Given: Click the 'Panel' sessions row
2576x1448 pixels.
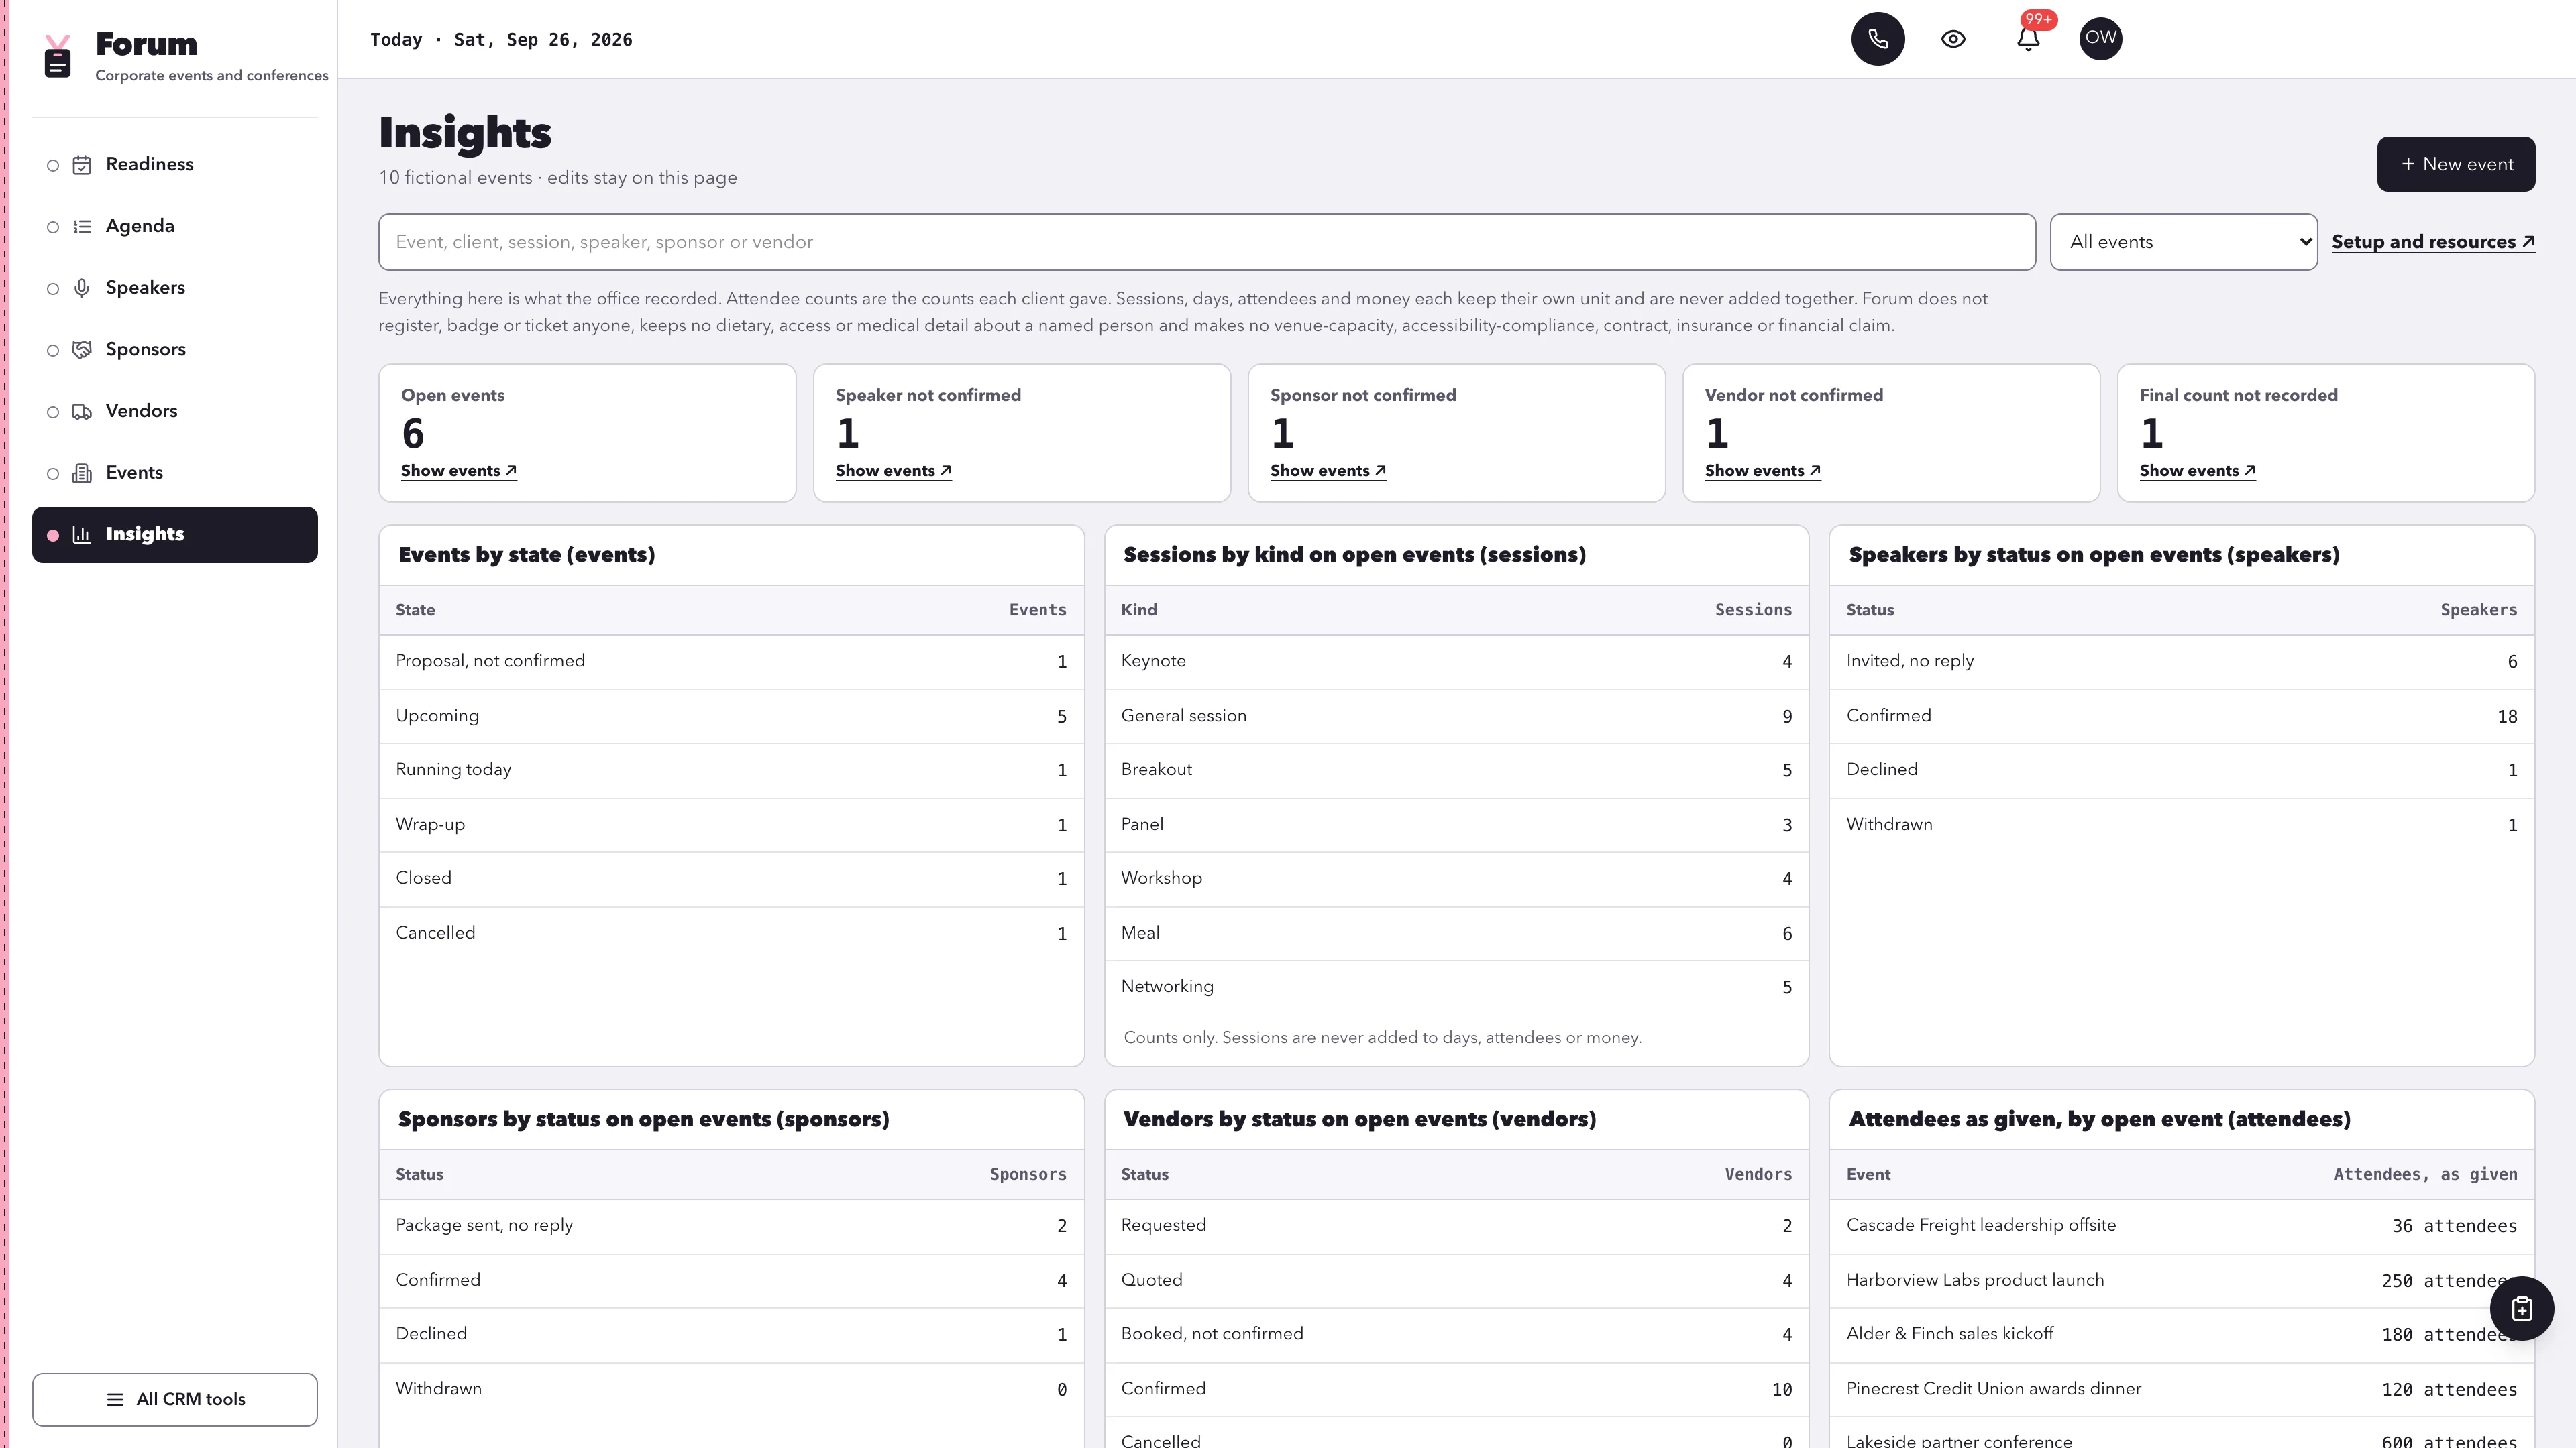Looking at the screenshot, I should pyautogui.click(x=1456, y=825).
